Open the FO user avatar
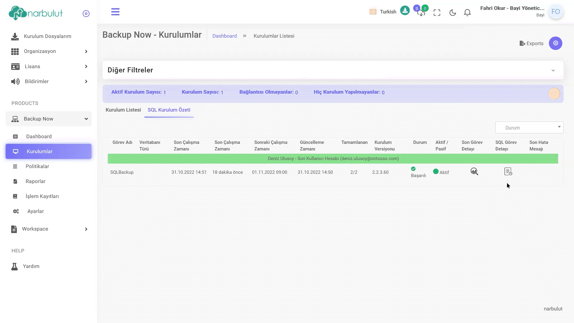The width and height of the screenshot is (574, 323). click(x=556, y=12)
